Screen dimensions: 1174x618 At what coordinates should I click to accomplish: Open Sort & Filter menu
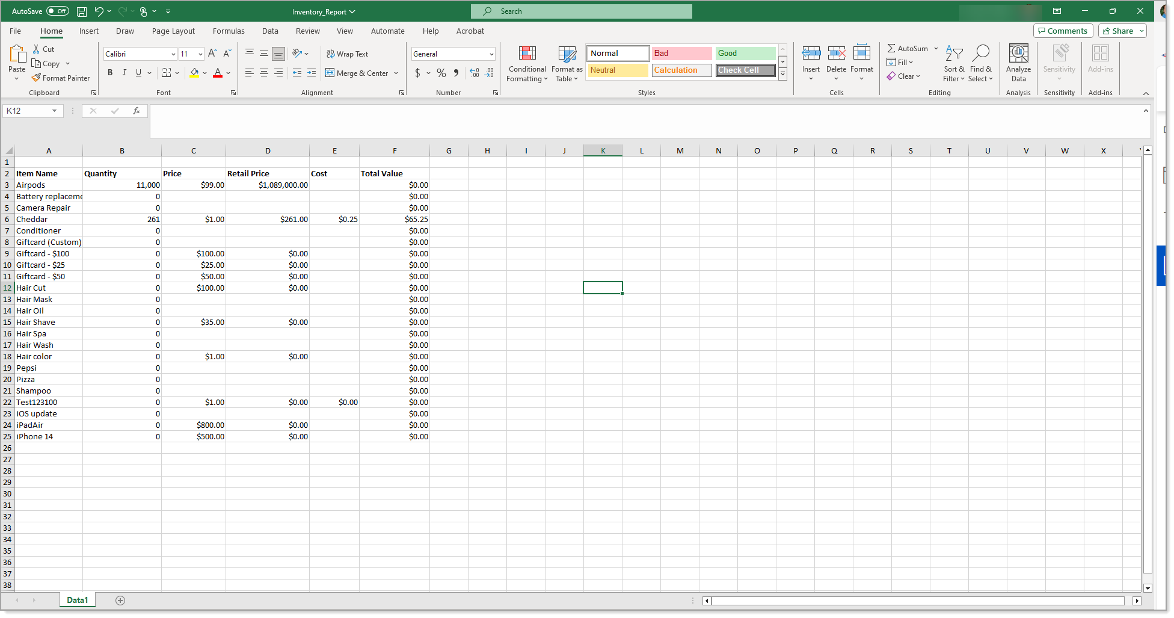[x=954, y=64]
